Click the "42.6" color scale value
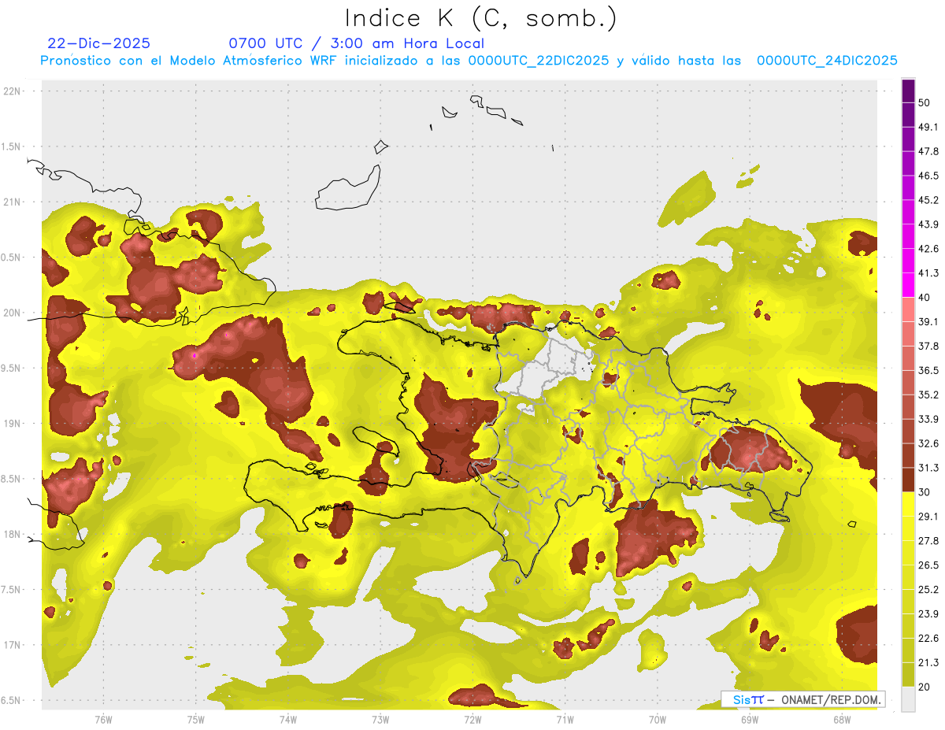 coord(928,249)
